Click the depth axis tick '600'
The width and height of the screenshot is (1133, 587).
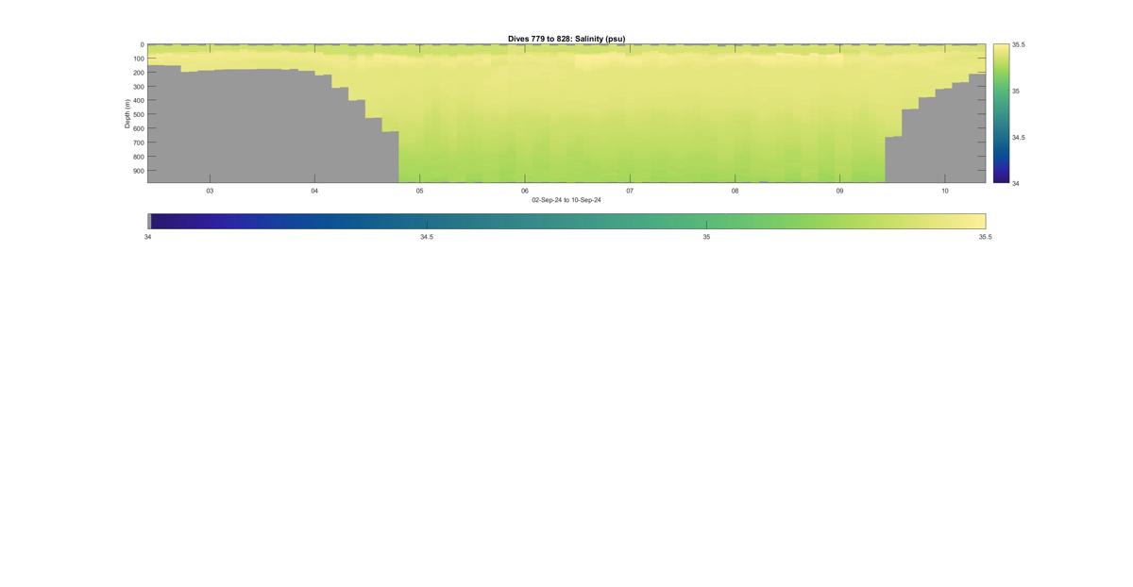click(139, 128)
